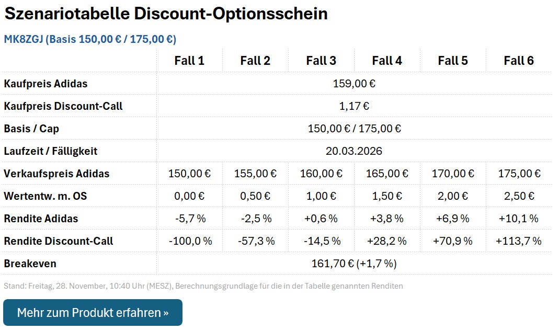
Task: Click the Breakeven value '161,70 € (+1,7 %)'
Action: click(x=354, y=264)
